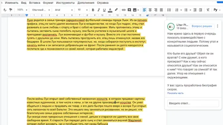Increase the paragraph indent
This screenshot has height=125, width=223.
[x=200, y=10]
